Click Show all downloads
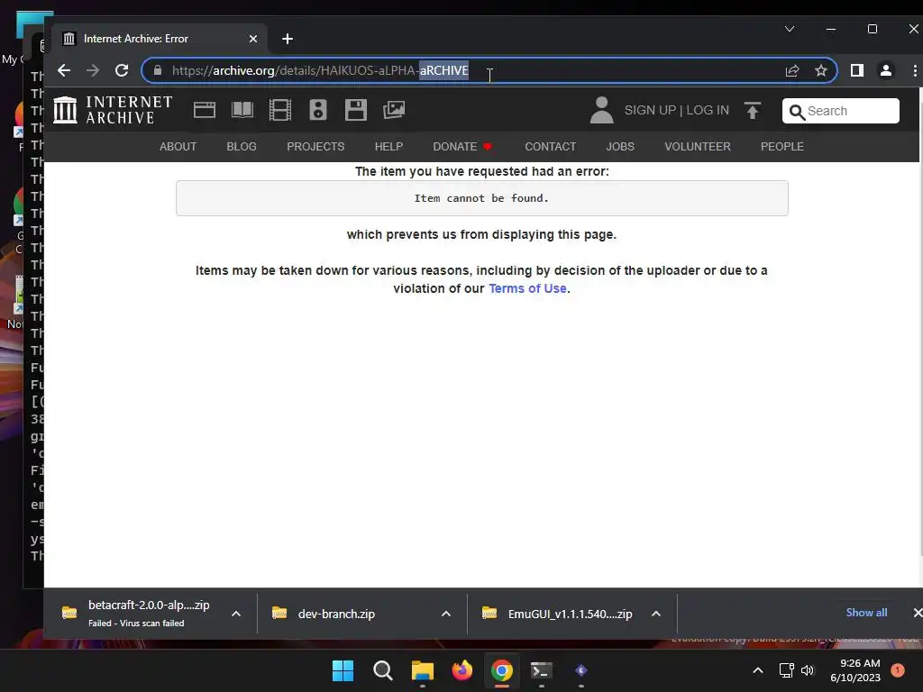Screen dimensions: 923x692 866,613
